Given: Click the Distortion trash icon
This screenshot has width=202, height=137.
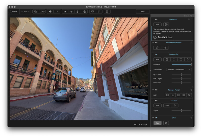Looking at the screenshot, I should tap(189, 19).
